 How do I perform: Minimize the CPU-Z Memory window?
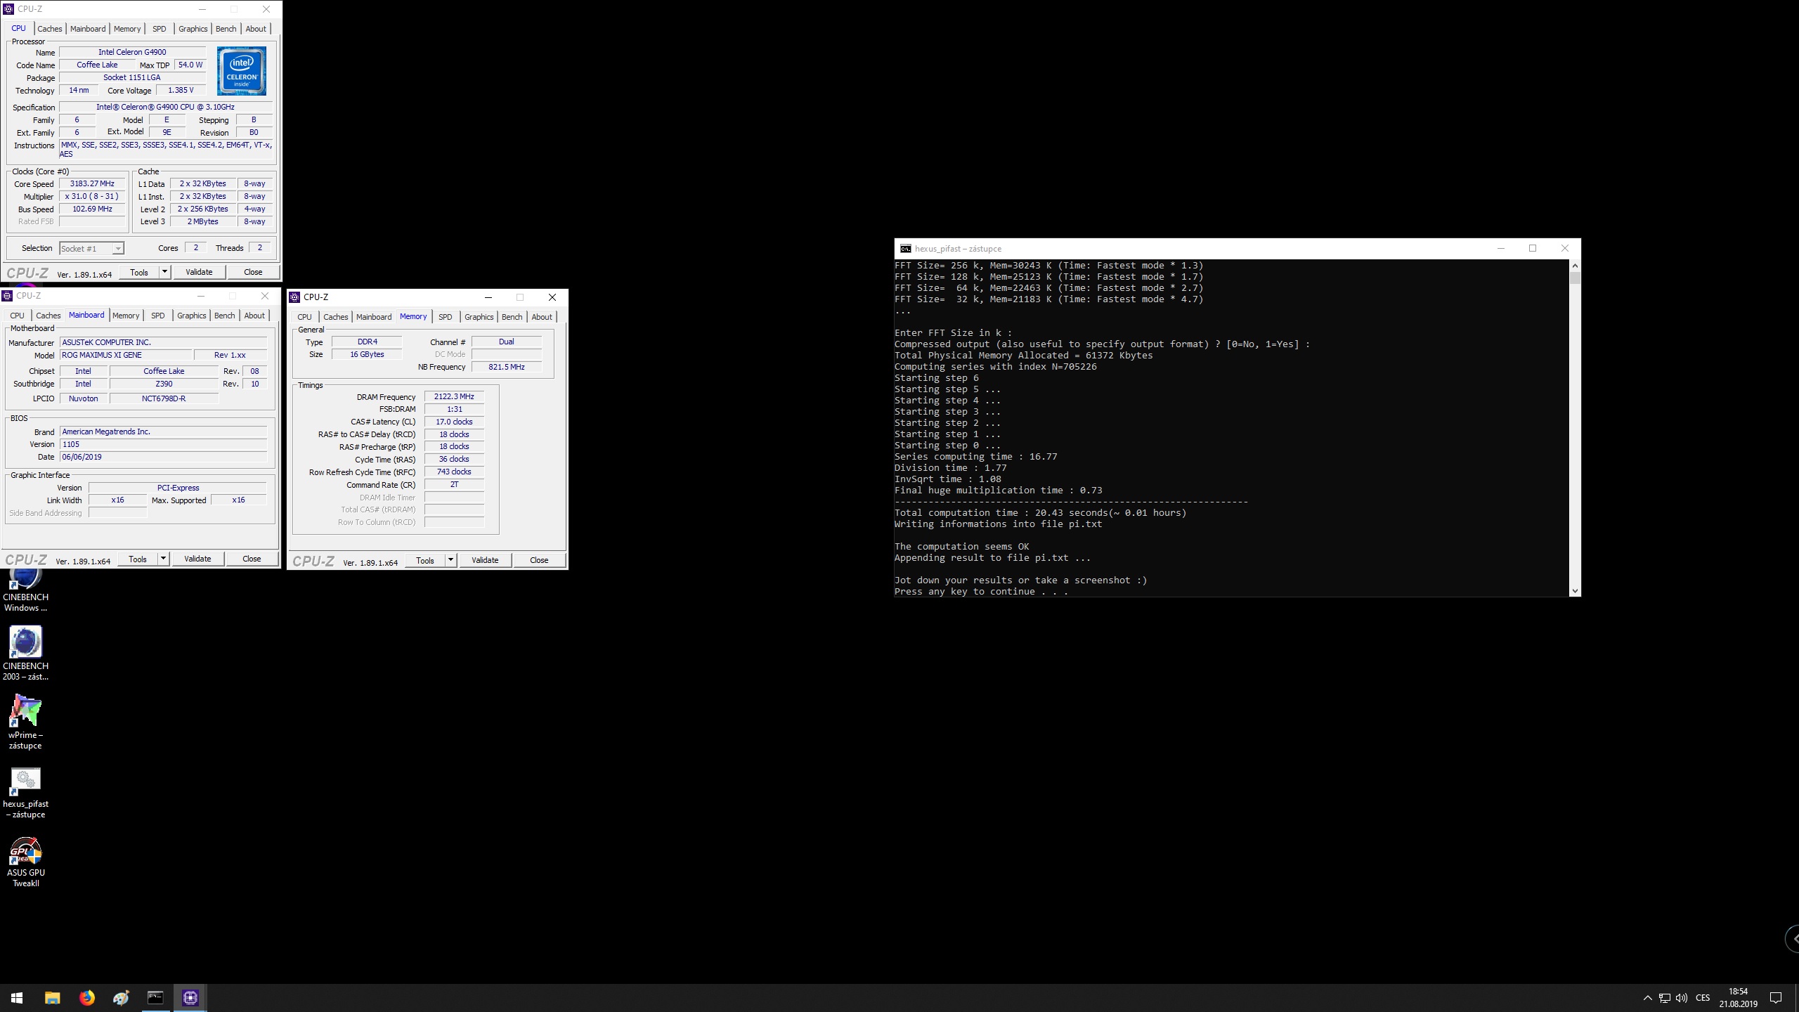coord(488,297)
